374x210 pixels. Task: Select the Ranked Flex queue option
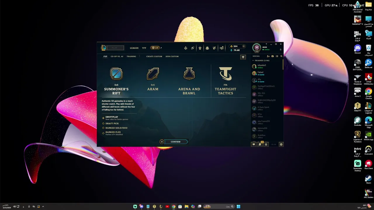tap(112, 133)
